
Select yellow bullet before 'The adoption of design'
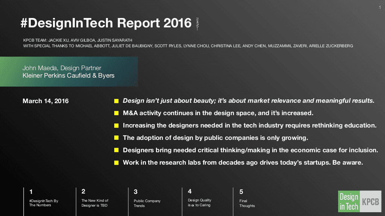click(117, 138)
